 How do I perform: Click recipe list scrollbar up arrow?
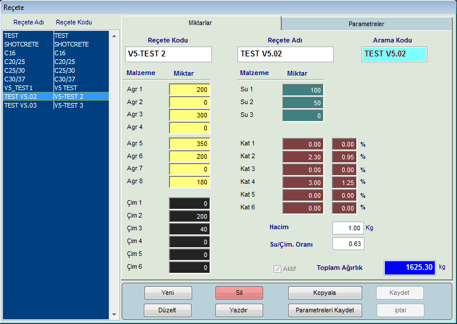point(114,35)
